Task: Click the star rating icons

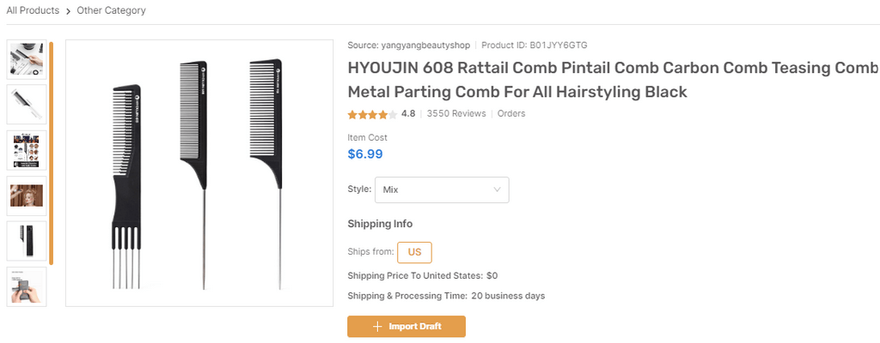Action: pyautogui.click(x=371, y=114)
